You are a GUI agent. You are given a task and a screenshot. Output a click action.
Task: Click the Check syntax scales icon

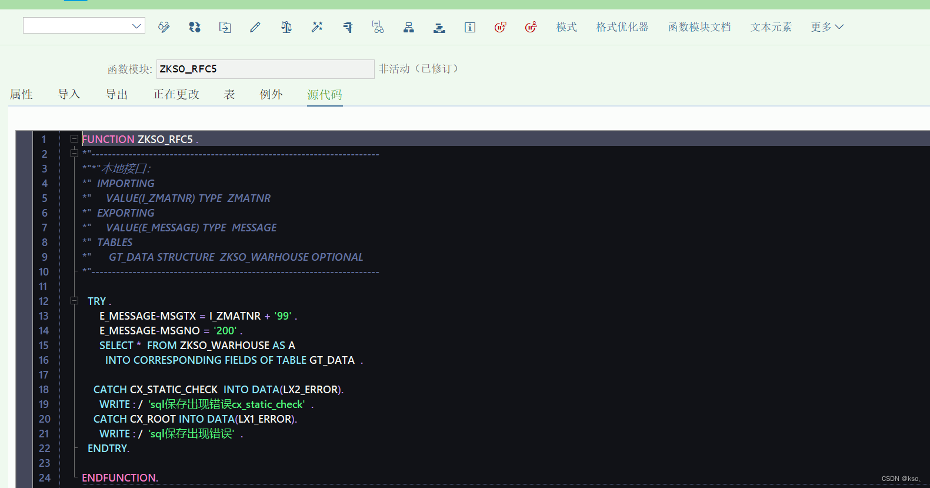(286, 27)
